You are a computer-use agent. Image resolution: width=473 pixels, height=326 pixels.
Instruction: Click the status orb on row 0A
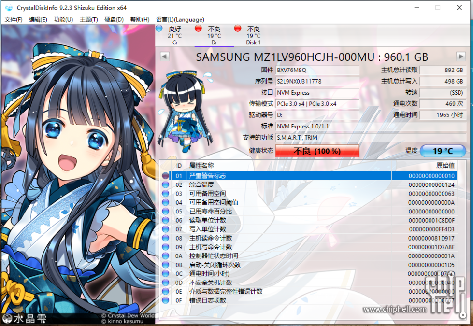click(165, 256)
